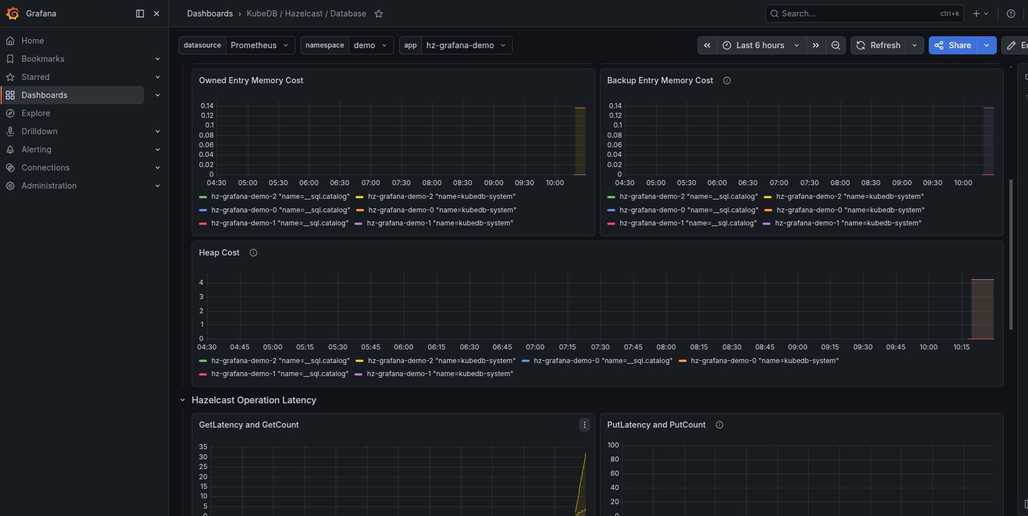The width and height of the screenshot is (1028, 516).
Task: Click the PutLatency and PutCount title
Action: point(656,425)
